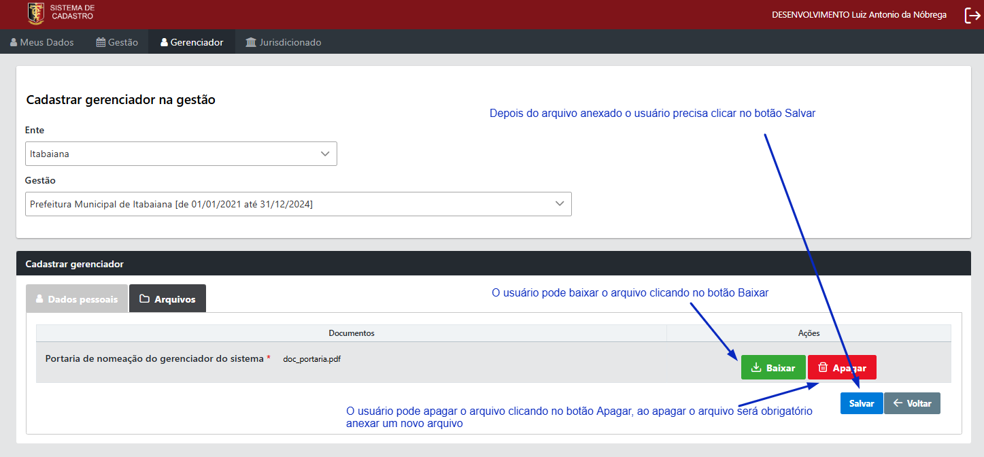The height and width of the screenshot is (457, 984).
Task: Switch to the Dados pessoais tab
Action: pos(76,299)
